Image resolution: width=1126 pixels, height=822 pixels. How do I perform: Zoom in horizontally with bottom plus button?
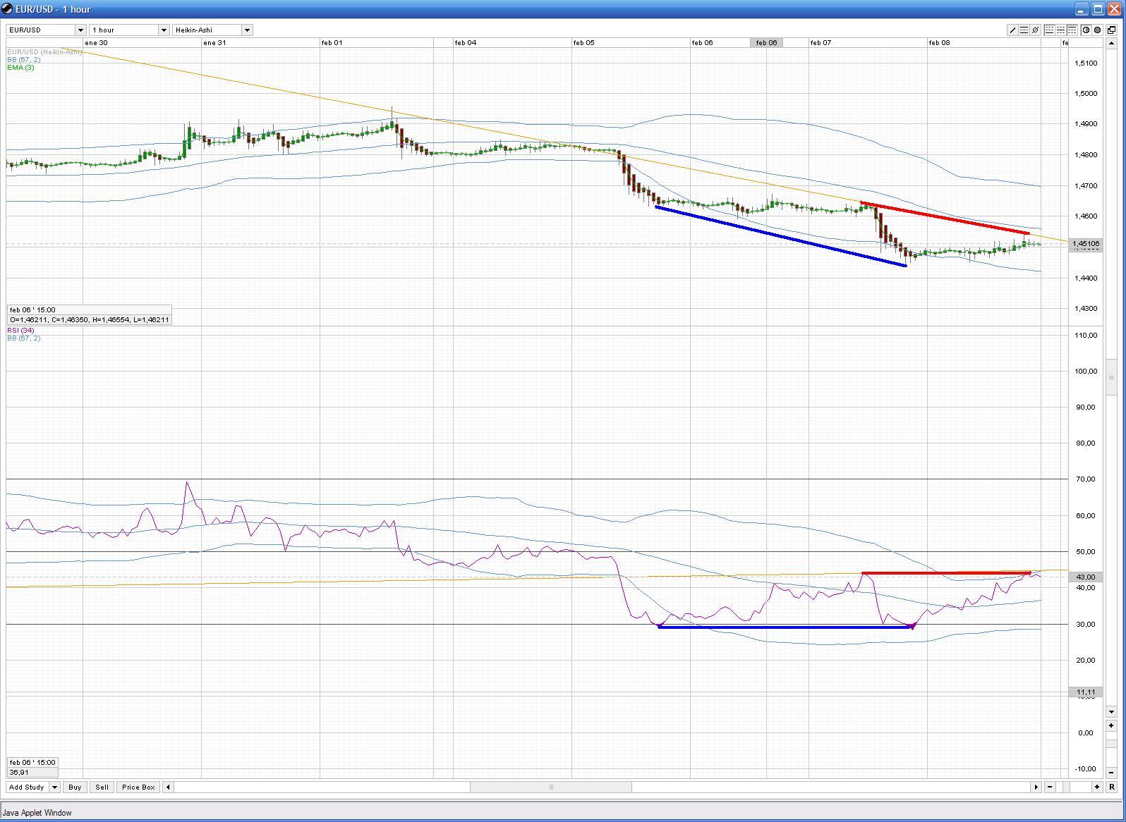[x=1097, y=787]
